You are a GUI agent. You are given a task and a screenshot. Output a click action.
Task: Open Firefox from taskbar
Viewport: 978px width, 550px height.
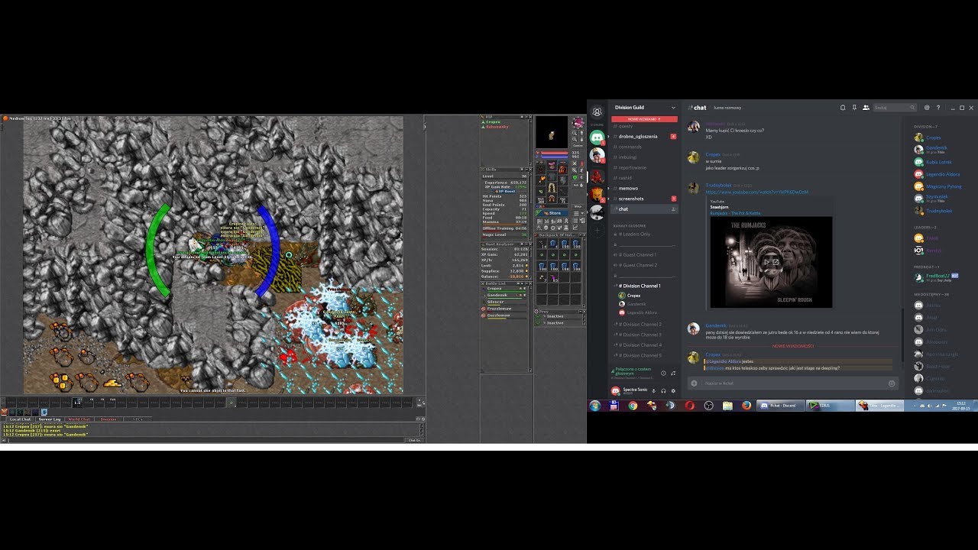pos(746,406)
